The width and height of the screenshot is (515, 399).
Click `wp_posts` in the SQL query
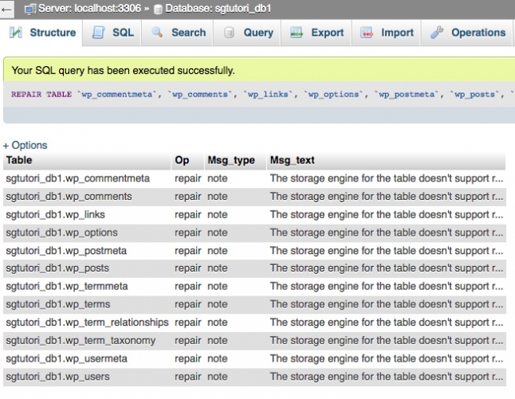pyautogui.click(x=474, y=95)
